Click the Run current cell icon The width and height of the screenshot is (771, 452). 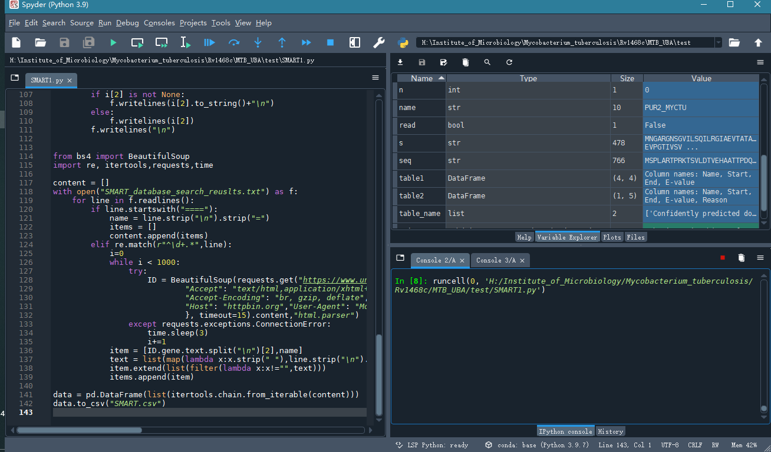pos(137,42)
